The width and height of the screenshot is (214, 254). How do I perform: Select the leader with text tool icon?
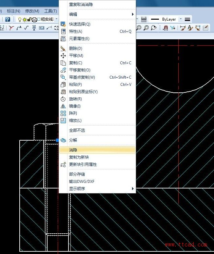point(19,28)
